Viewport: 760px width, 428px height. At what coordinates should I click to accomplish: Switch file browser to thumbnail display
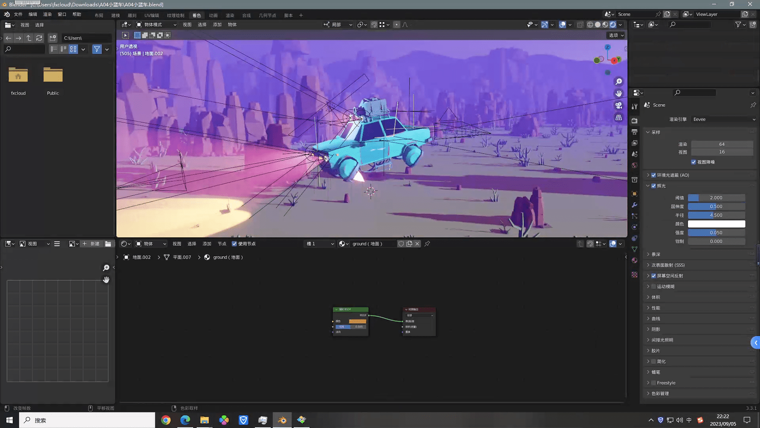[x=73, y=49]
